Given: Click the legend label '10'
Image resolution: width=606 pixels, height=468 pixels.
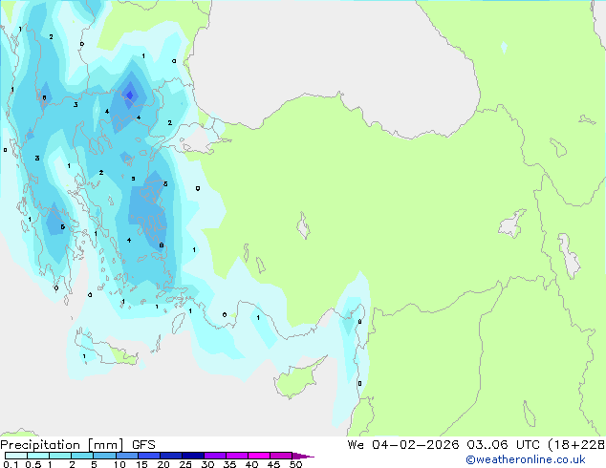Looking at the screenshot, I should point(119,464).
